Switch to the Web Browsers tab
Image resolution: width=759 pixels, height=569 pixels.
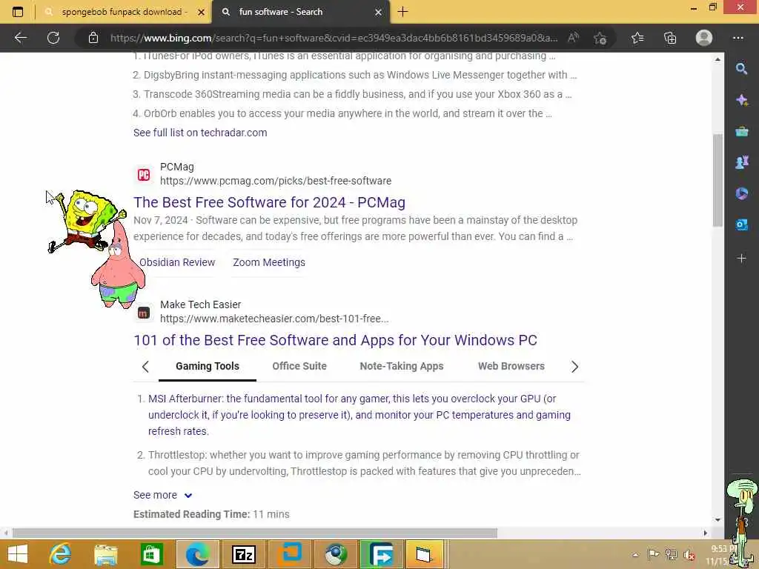click(x=511, y=366)
